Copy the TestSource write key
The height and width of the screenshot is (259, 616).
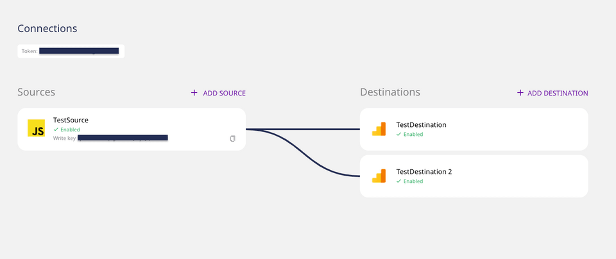[x=232, y=138]
